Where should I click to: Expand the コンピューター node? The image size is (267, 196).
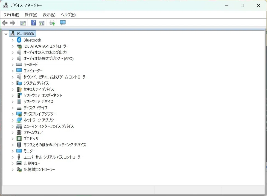pyautogui.click(x=13, y=71)
